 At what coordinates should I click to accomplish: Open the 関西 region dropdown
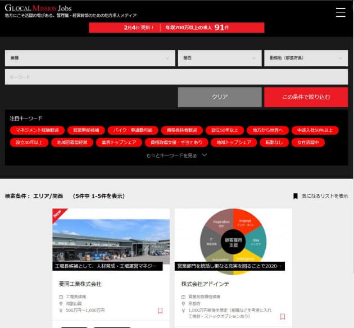coord(219,58)
